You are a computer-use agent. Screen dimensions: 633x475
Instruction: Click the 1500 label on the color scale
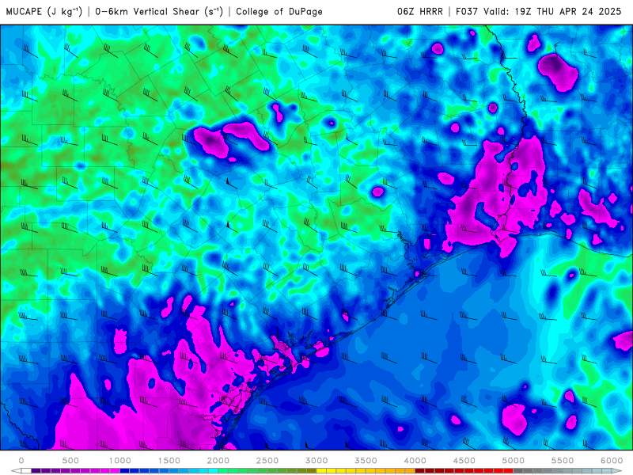pos(169,461)
